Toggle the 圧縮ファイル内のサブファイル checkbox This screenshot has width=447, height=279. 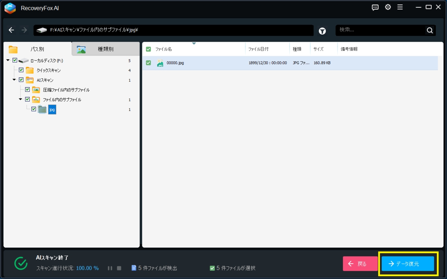[28, 90]
